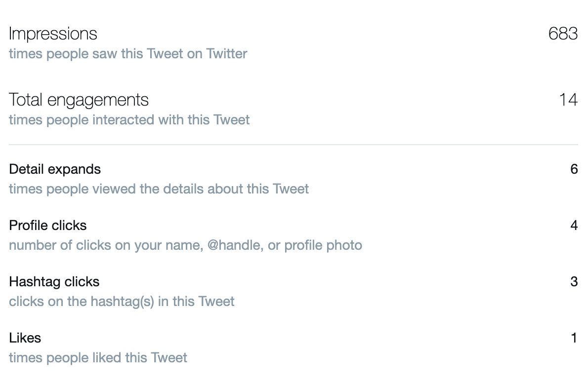Click 'times people interacted with this Tweet' text

pos(129,120)
